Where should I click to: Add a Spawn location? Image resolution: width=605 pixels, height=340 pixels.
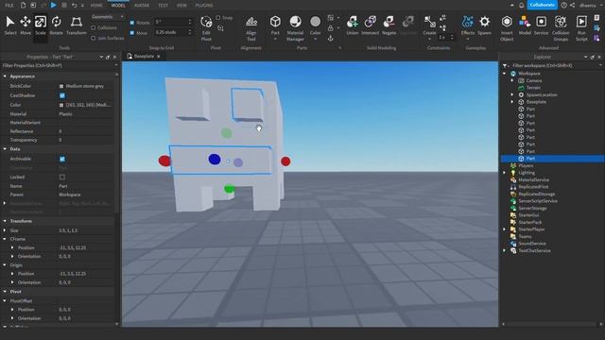click(485, 25)
